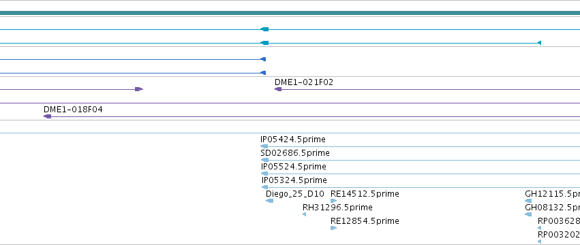580x245 pixels.
Task: Click the SD02686.5prime label
Action: (x=295, y=153)
